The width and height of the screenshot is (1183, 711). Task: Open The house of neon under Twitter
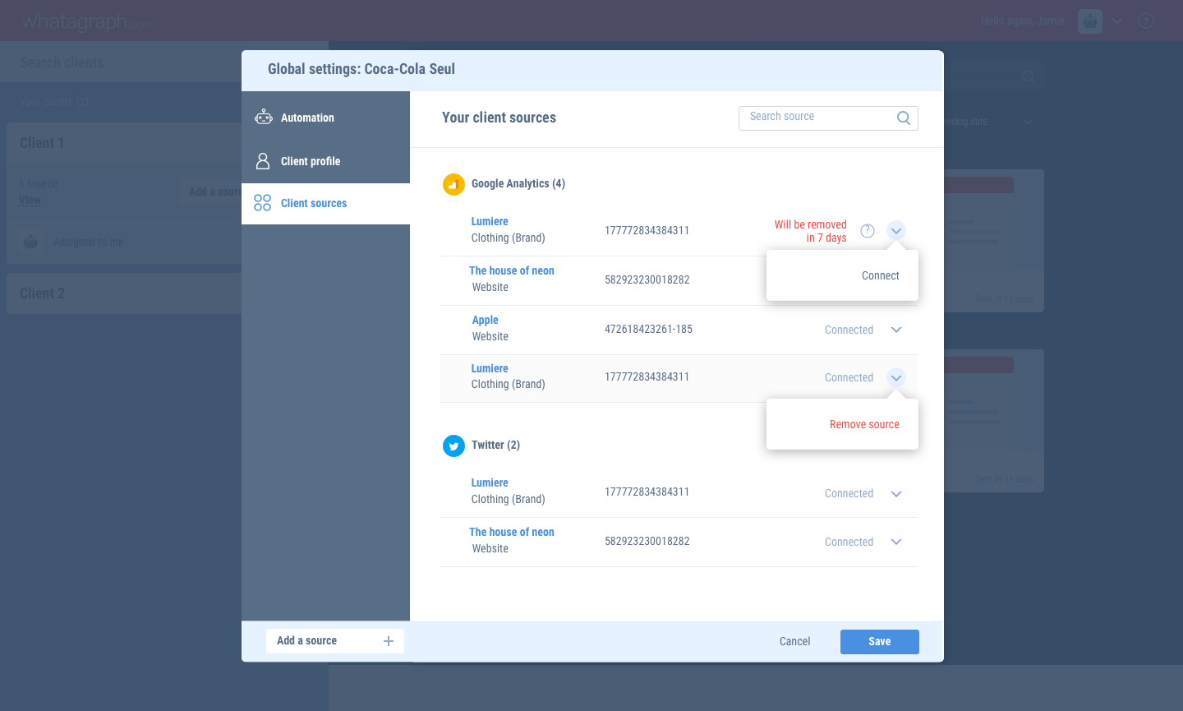point(512,532)
